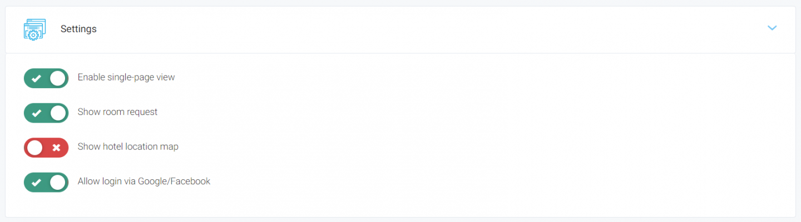Click the 'Enable single-page view' label

(126, 78)
